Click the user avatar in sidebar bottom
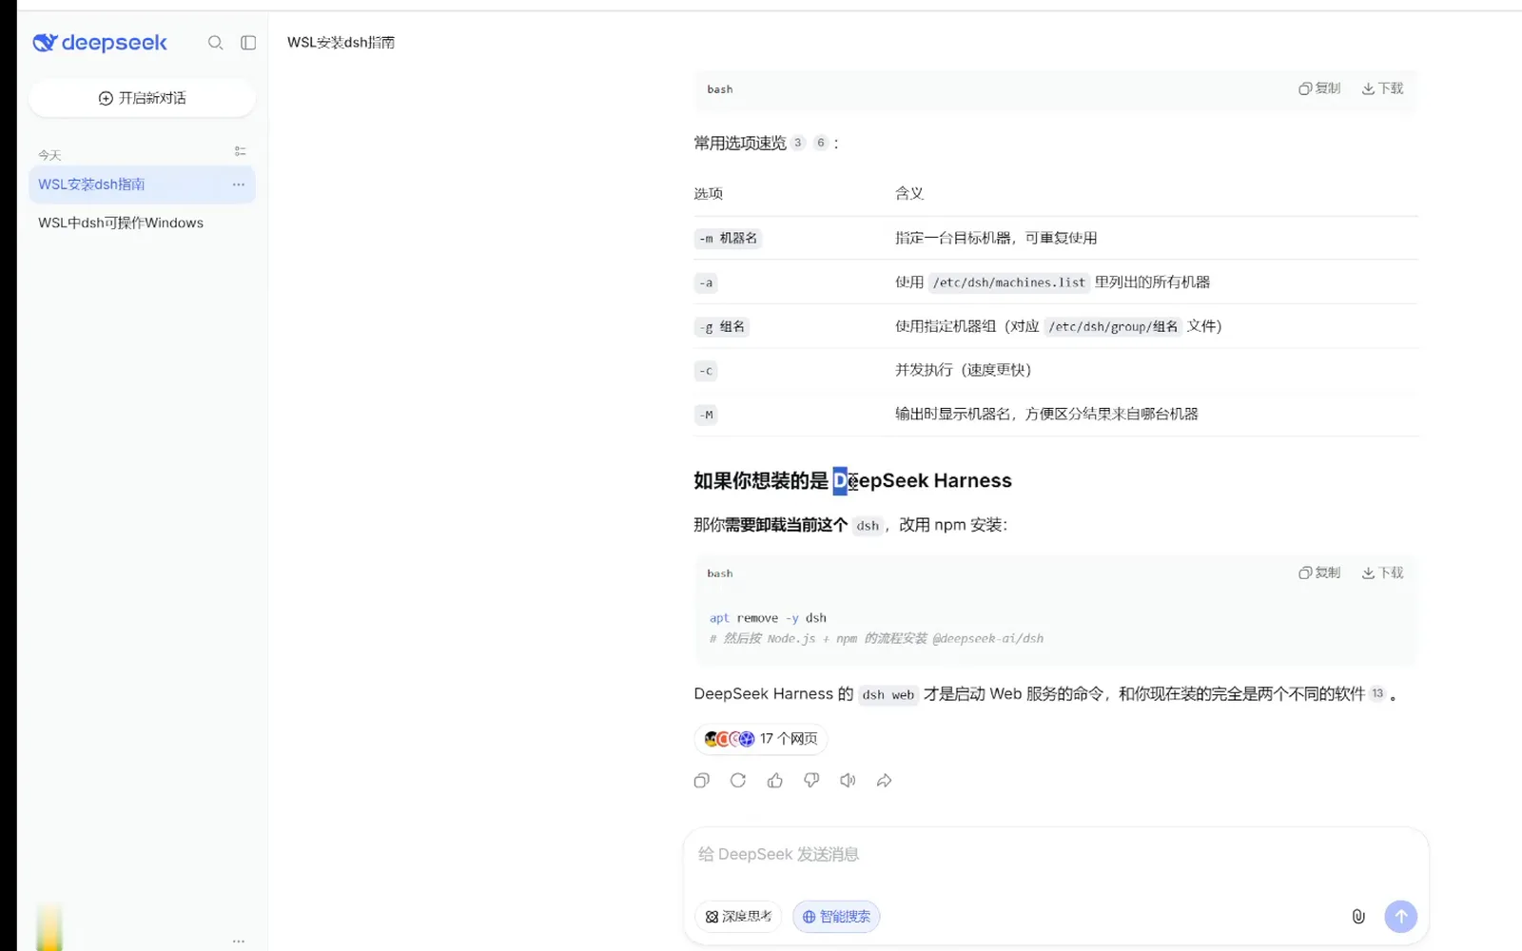The width and height of the screenshot is (1522, 951). coord(49,927)
